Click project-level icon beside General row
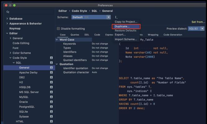Viewport: 207px width, 124px height. click(51, 68)
